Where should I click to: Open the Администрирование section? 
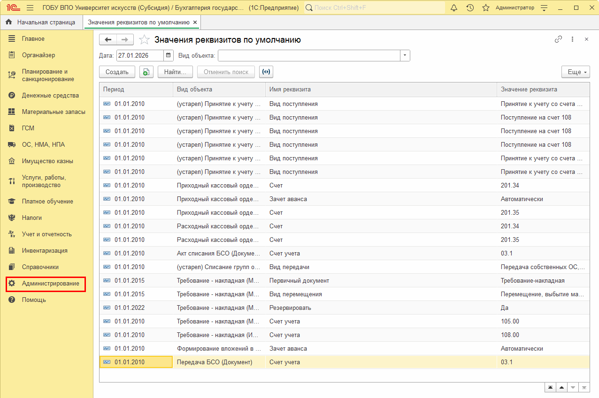pos(50,284)
